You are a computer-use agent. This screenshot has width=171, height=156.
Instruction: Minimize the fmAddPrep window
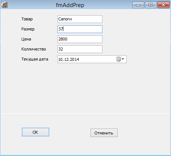click(x=138, y=5)
